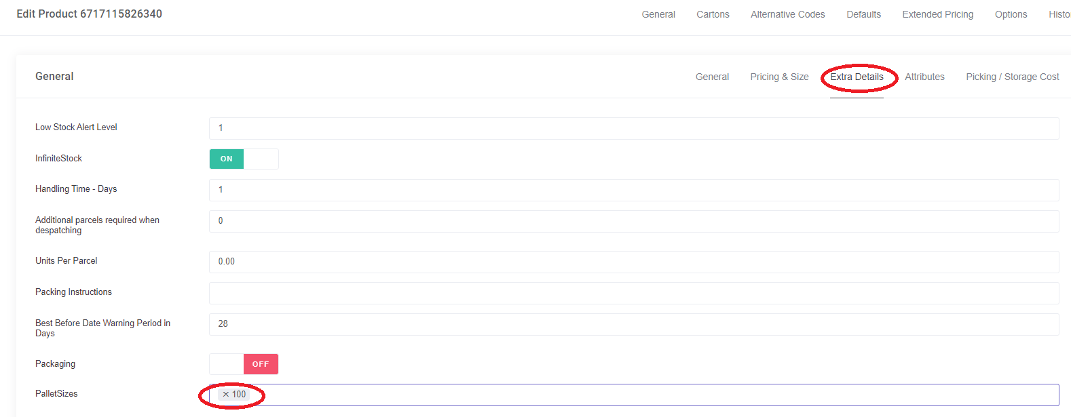Open the Attributes tab
Viewport: 1071px width, 417px height.
[924, 77]
